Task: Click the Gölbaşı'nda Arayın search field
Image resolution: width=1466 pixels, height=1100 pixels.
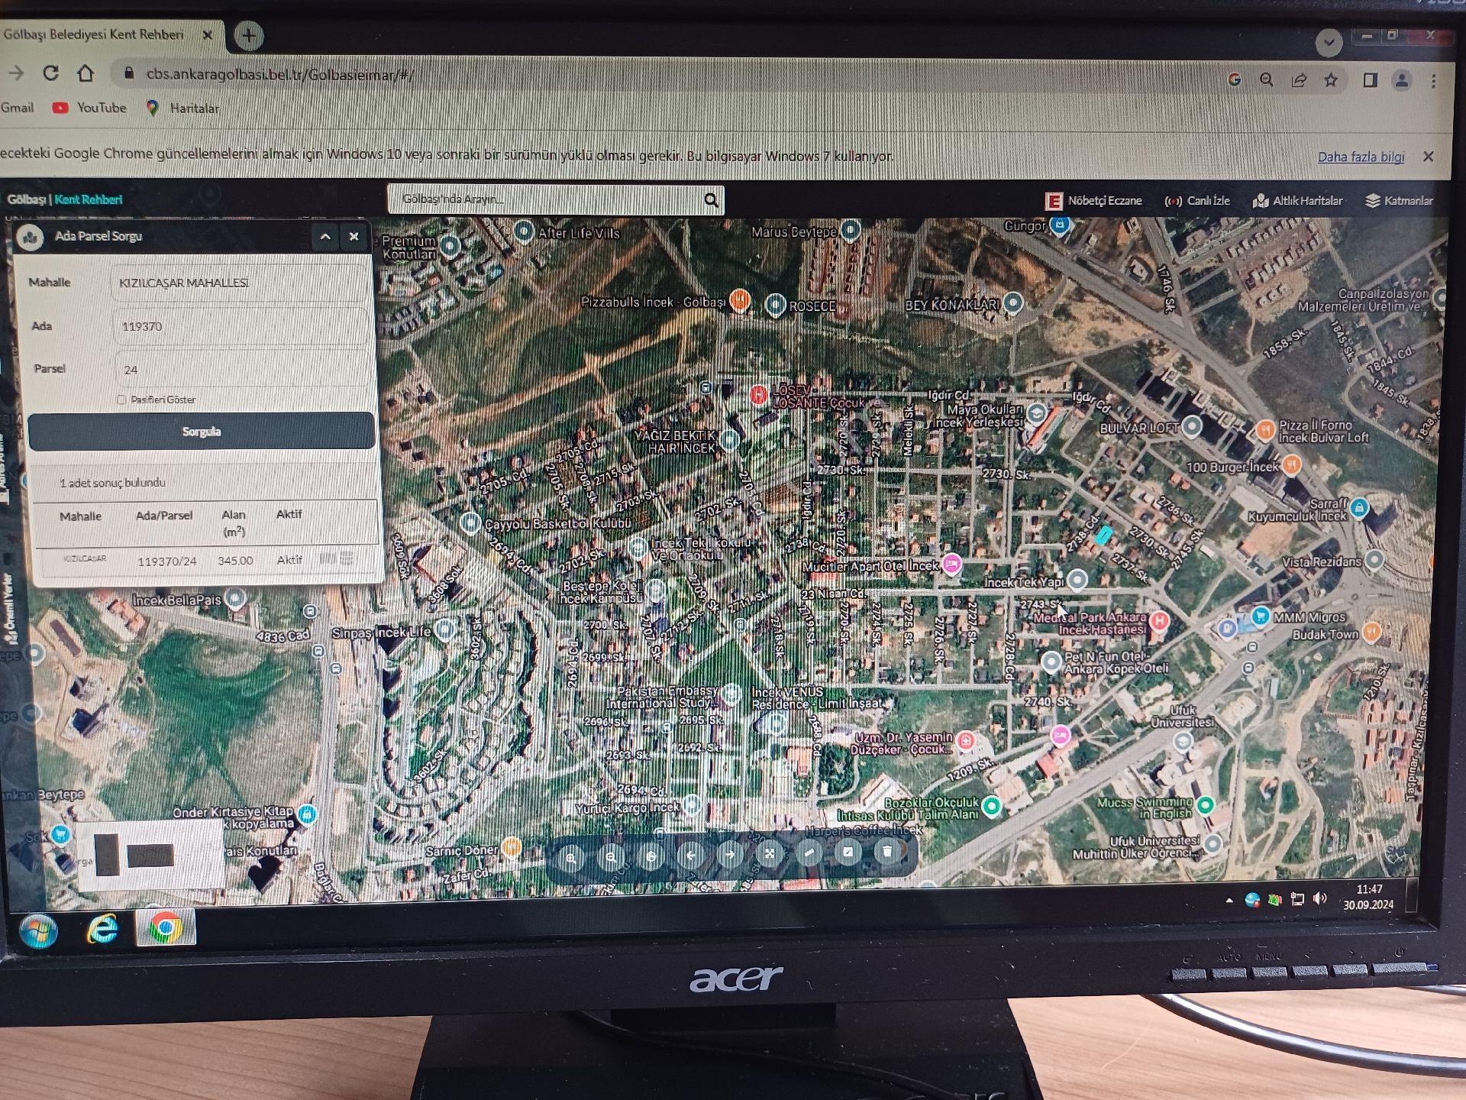Action: click(x=546, y=199)
